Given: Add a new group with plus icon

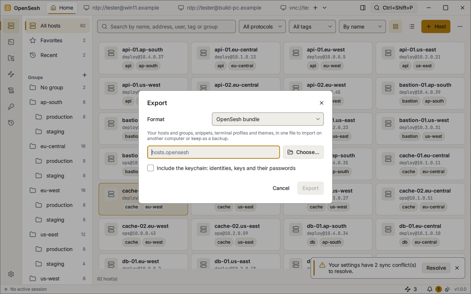Looking at the screenshot, I should click(x=85, y=75).
